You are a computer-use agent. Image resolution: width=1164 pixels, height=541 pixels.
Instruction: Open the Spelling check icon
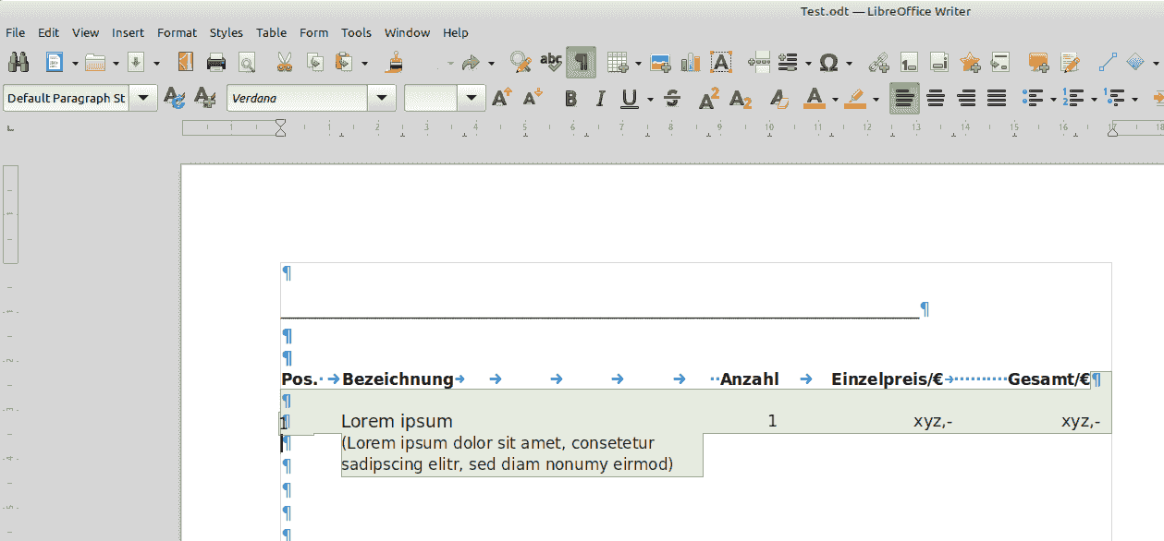coord(551,63)
